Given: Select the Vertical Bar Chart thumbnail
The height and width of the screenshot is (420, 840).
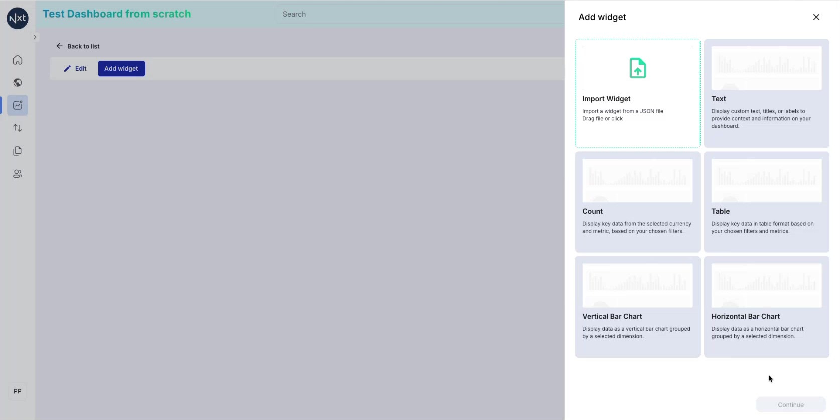Looking at the screenshot, I should (x=638, y=286).
